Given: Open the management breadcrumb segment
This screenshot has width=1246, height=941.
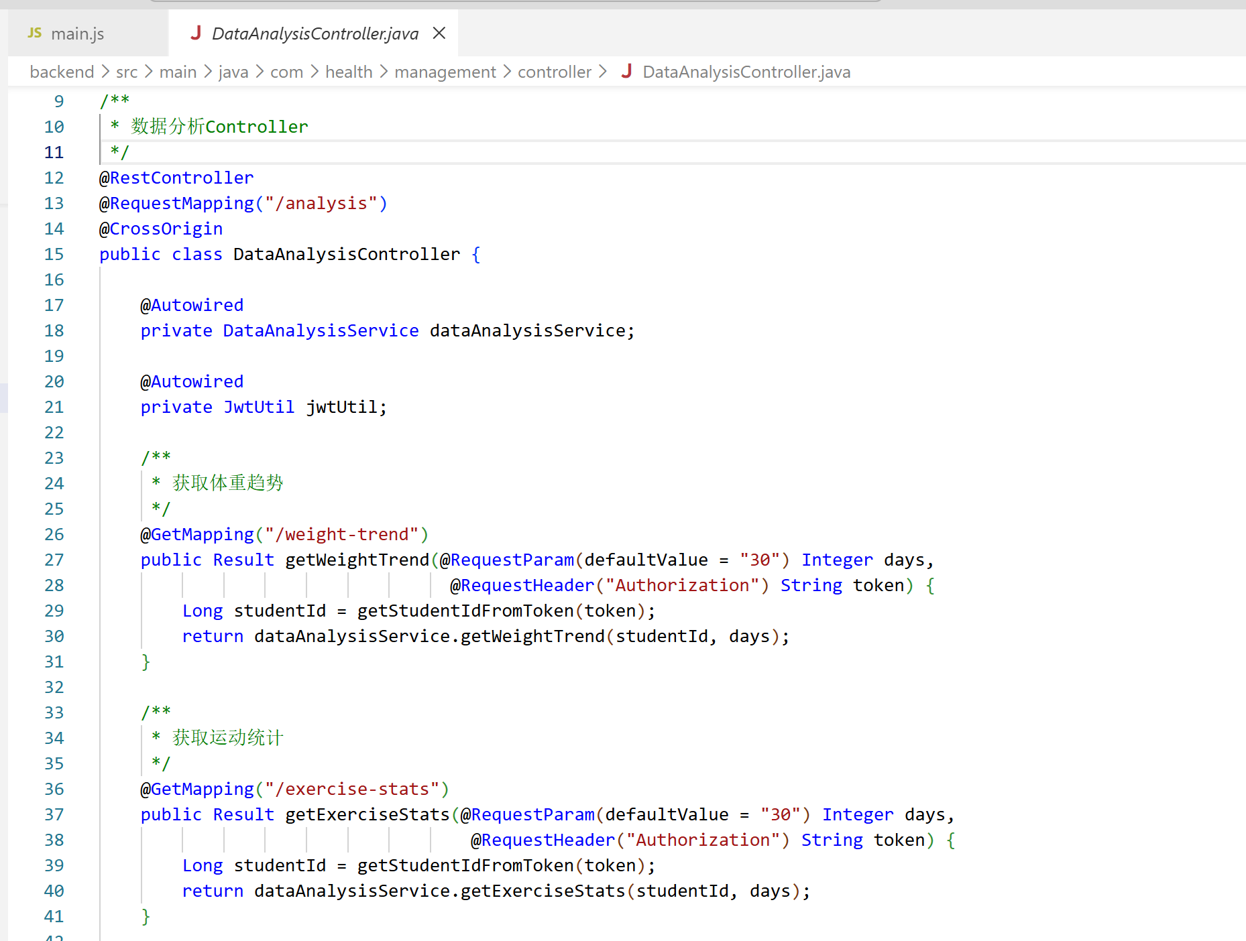Looking at the screenshot, I should click(x=445, y=72).
